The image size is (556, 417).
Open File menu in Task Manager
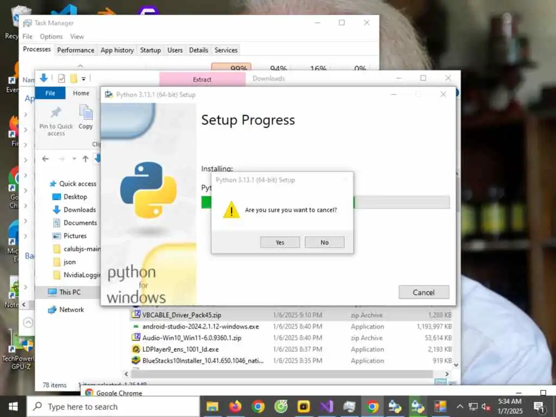(27, 36)
